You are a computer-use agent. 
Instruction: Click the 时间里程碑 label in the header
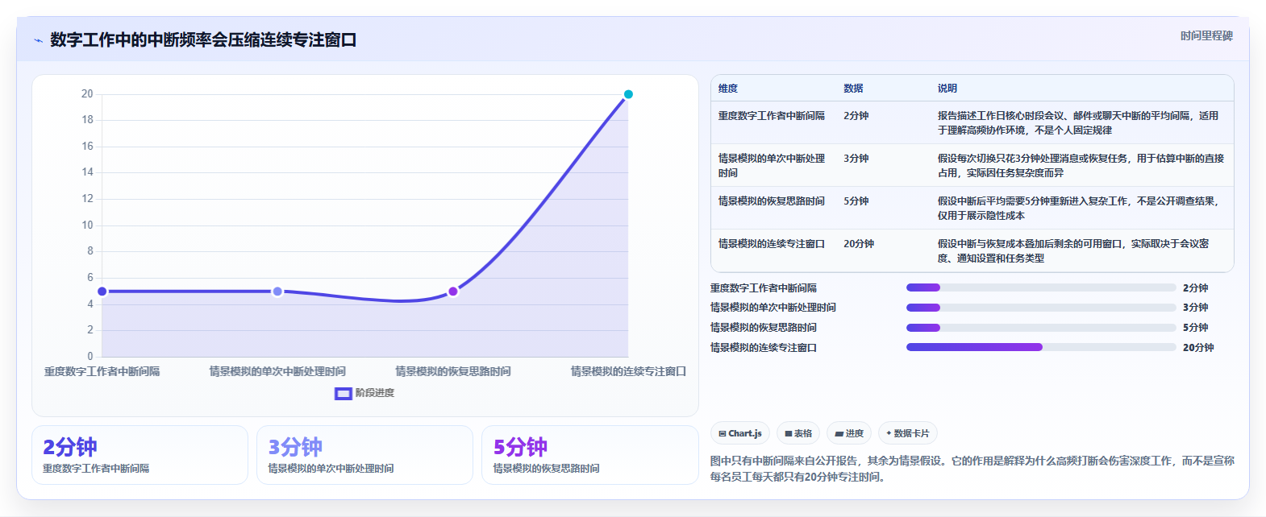click(1206, 36)
